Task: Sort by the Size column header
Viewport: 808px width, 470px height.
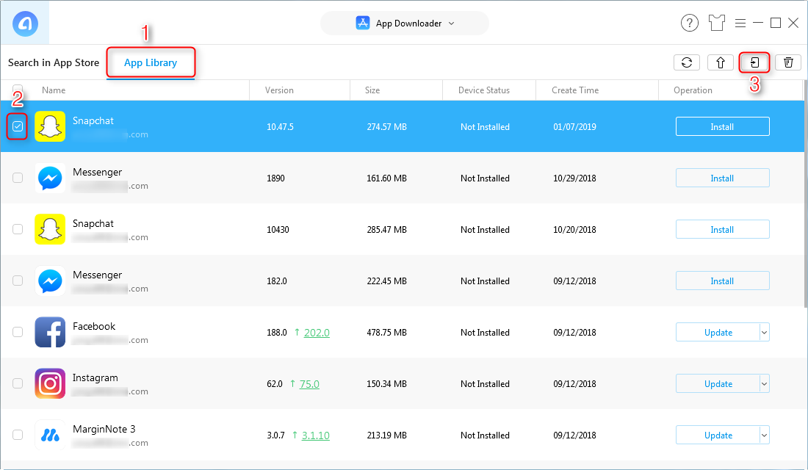Action: click(x=372, y=90)
